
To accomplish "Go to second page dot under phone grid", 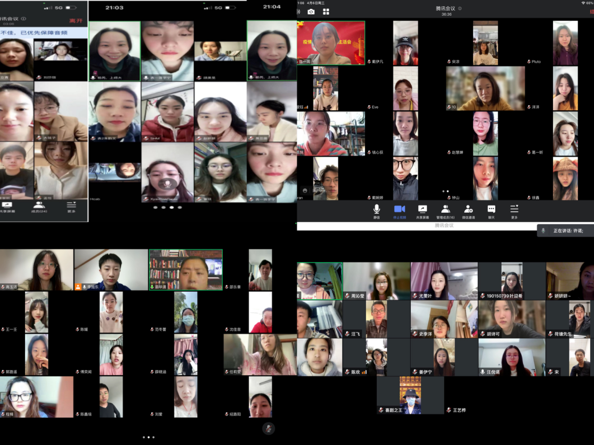I will [x=163, y=208].
